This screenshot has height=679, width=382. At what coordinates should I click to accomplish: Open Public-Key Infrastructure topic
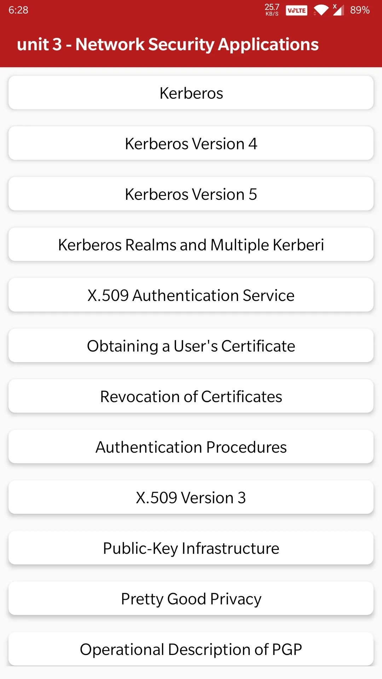(x=191, y=548)
